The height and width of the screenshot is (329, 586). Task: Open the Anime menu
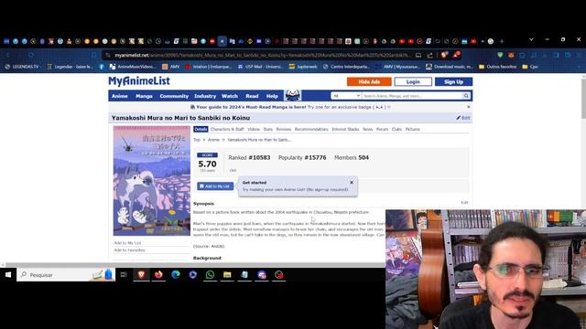point(120,96)
